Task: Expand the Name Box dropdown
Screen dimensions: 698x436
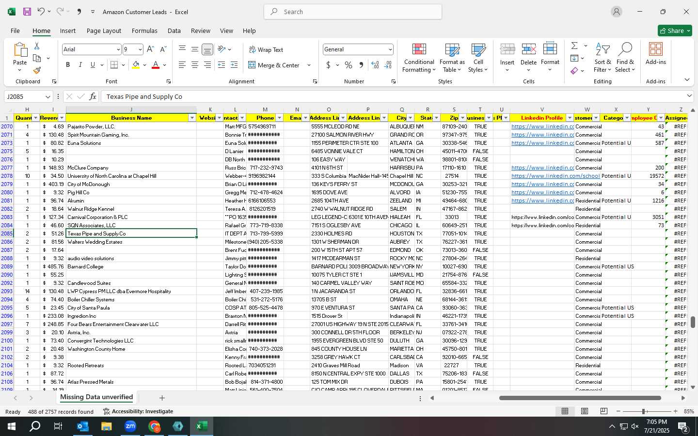Action: point(48,96)
